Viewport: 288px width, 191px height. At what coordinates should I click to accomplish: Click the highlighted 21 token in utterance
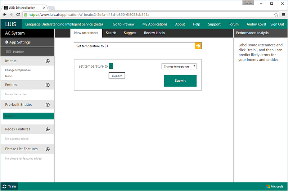tap(111, 66)
